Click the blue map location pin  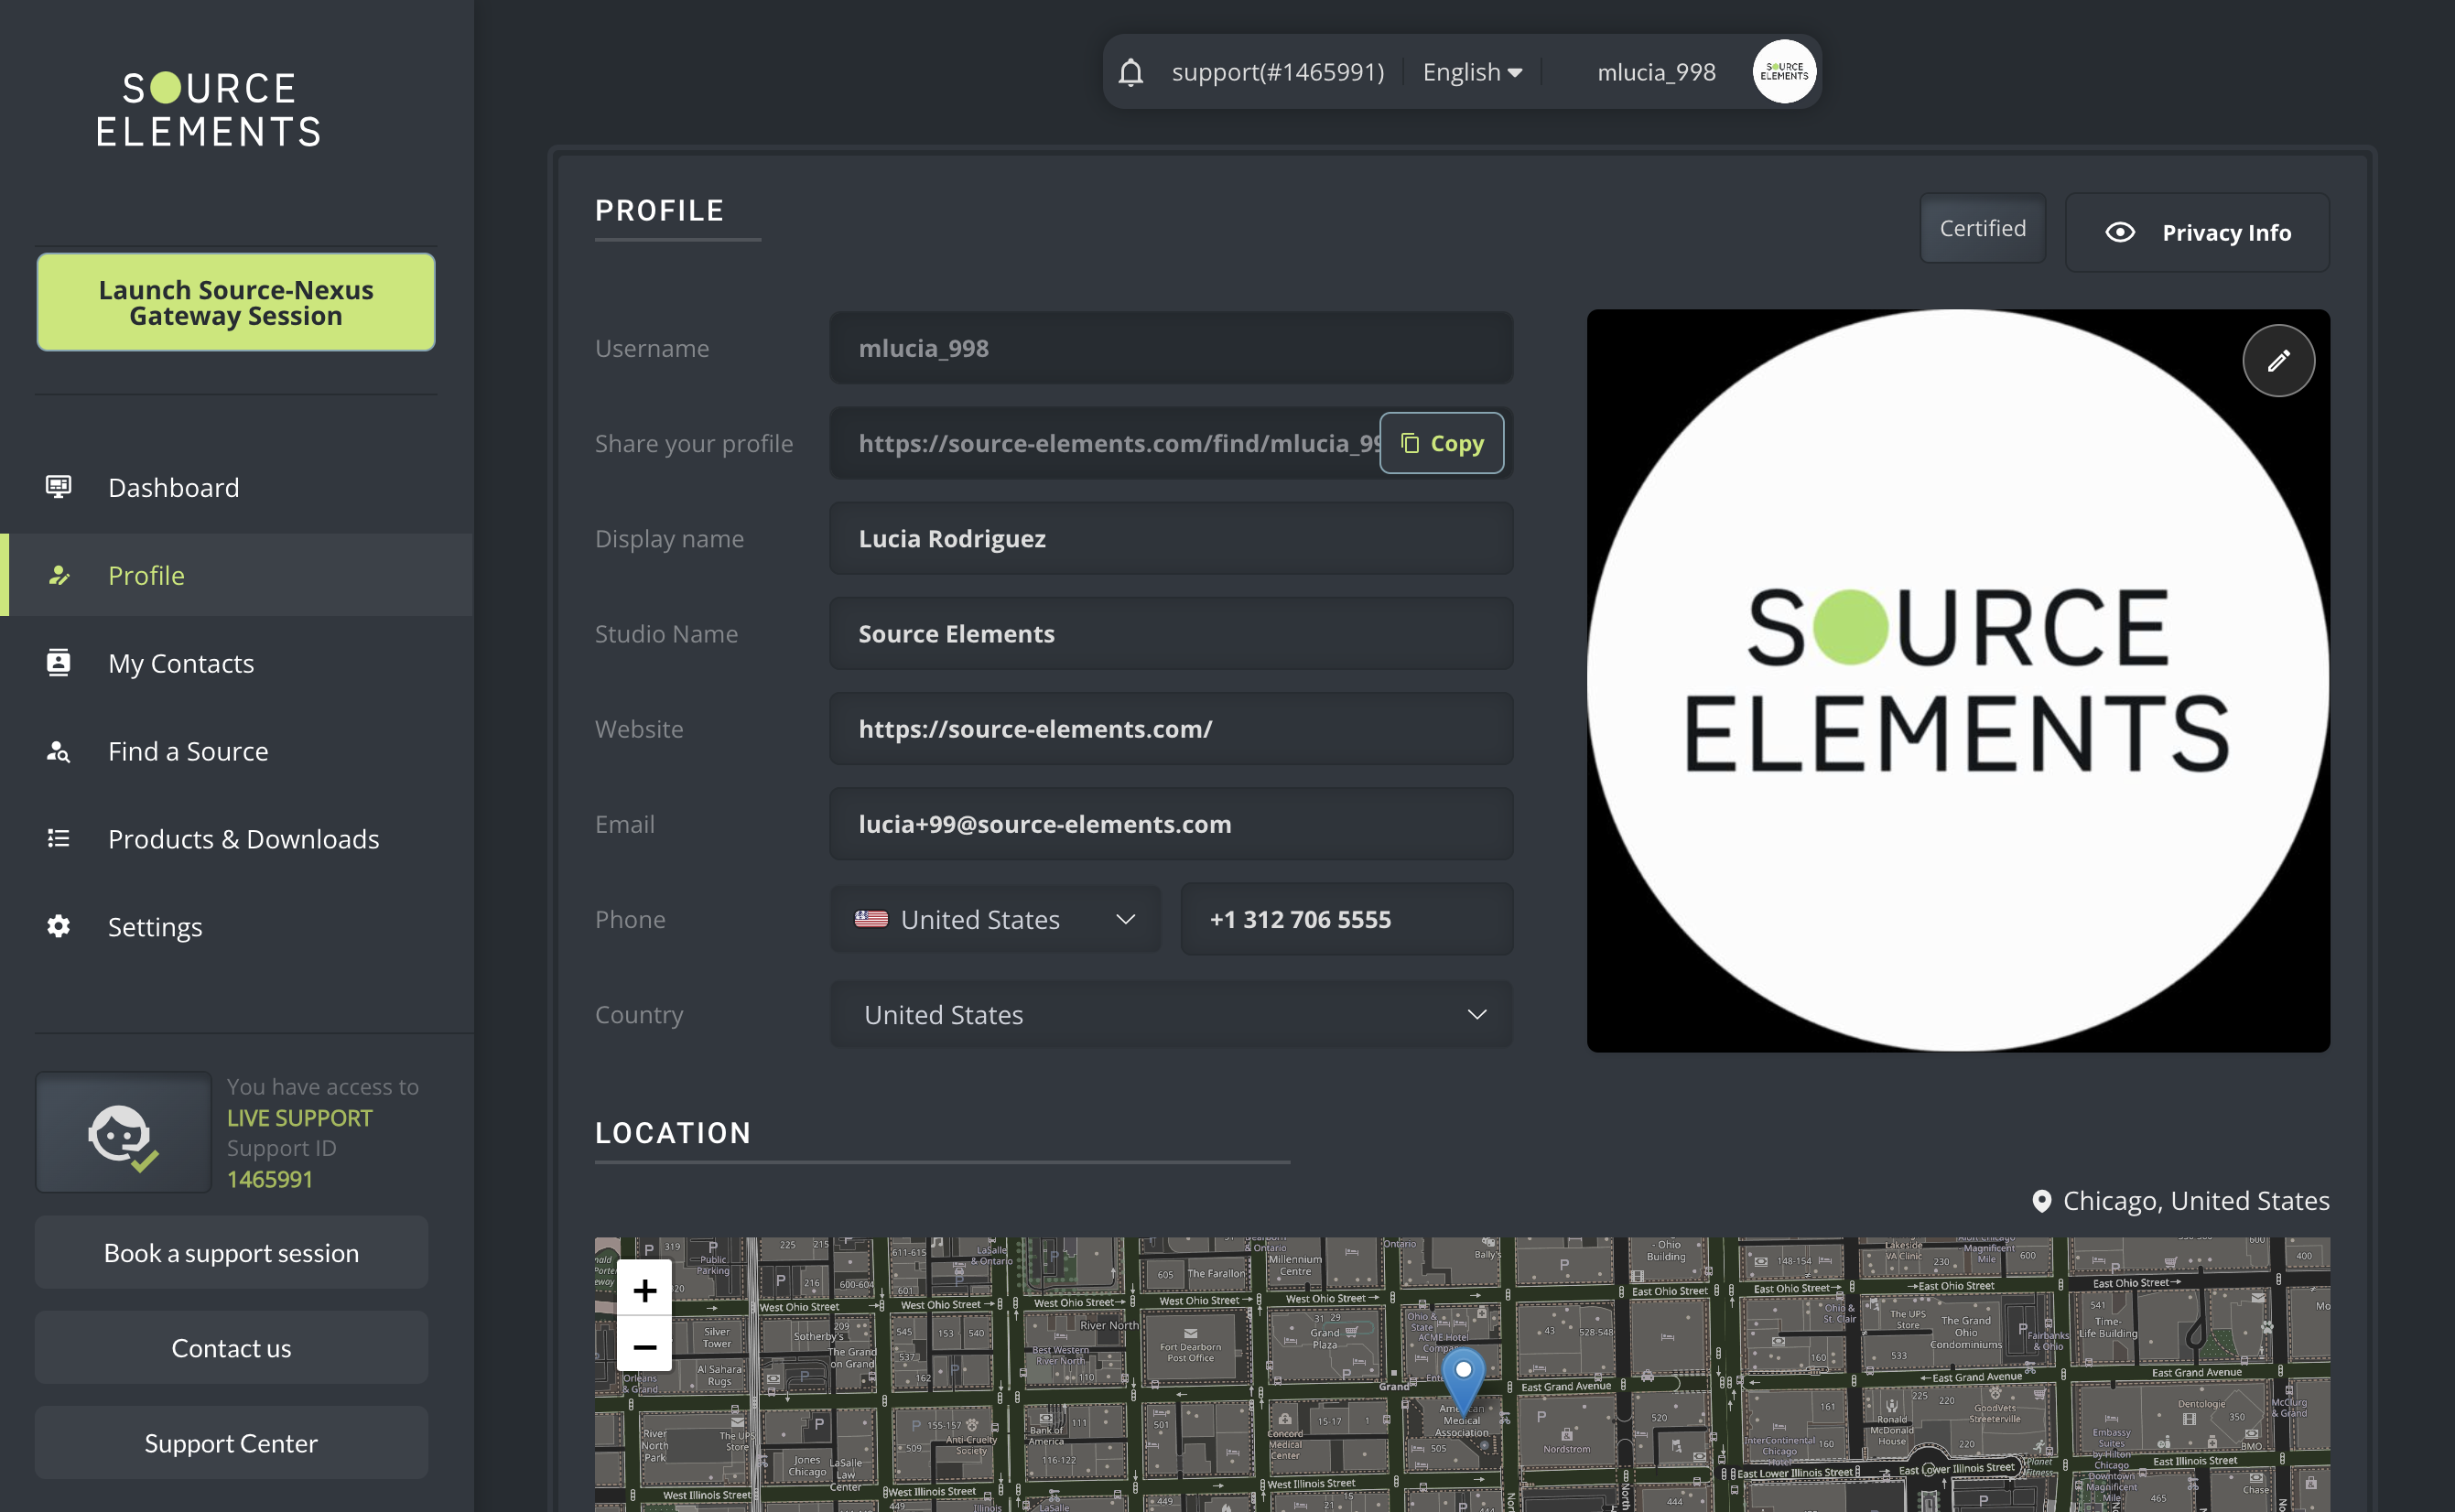point(1462,1377)
